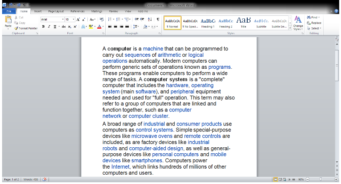The image size is (341, 184).
Task: Switch to the Insert tab
Action: (x=38, y=11)
